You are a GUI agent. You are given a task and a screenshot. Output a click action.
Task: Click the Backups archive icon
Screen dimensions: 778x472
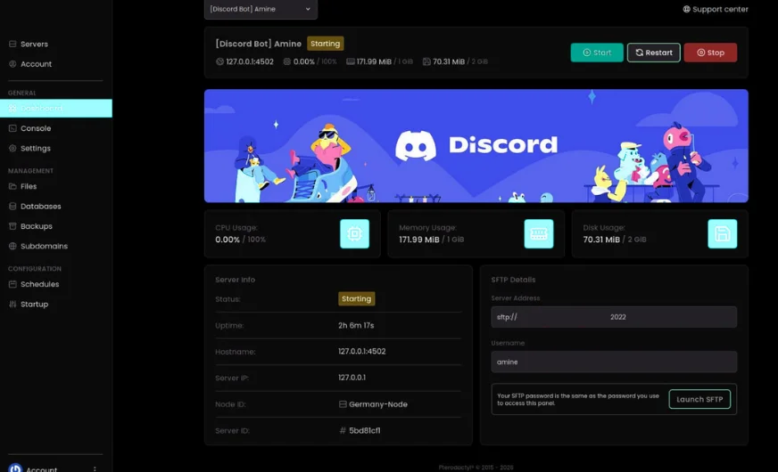pos(12,226)
